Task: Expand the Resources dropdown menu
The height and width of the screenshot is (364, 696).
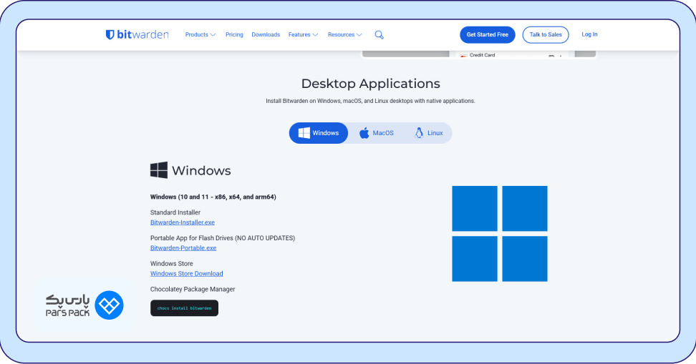Action: [x=345, y=34]
